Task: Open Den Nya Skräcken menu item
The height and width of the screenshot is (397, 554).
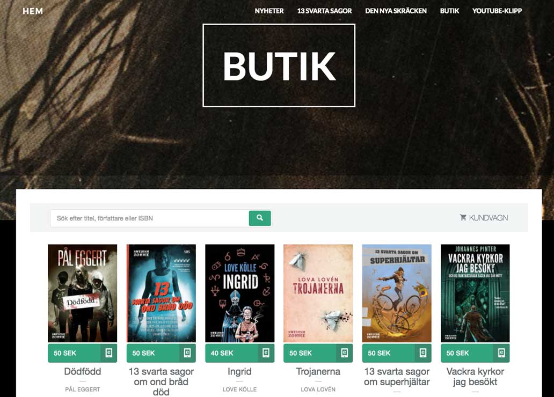Action: click(x=396, y=11)
